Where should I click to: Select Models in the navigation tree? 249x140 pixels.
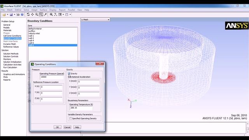point(6,28)
